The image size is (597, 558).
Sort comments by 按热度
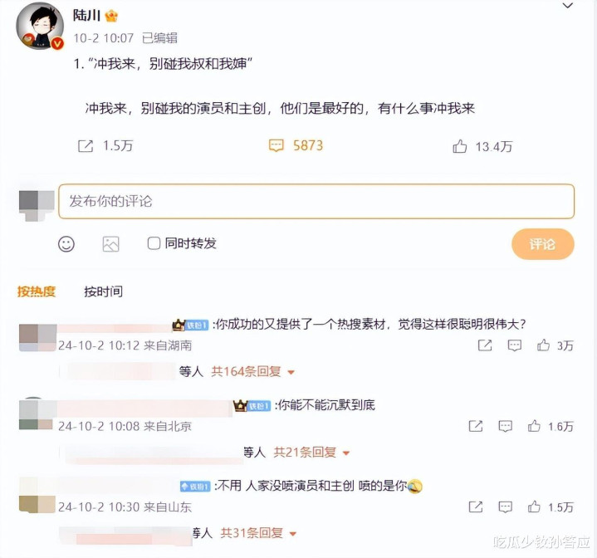37,291
